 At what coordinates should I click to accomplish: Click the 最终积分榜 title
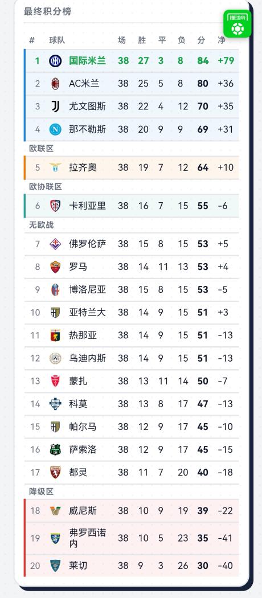[x=47, y=11]
